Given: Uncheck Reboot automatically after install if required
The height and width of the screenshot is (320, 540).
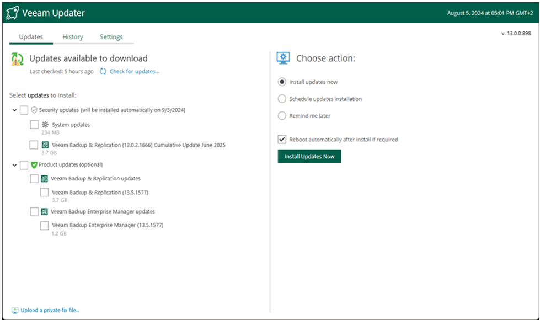Looking at the screenshot, I should pos(282,139).
